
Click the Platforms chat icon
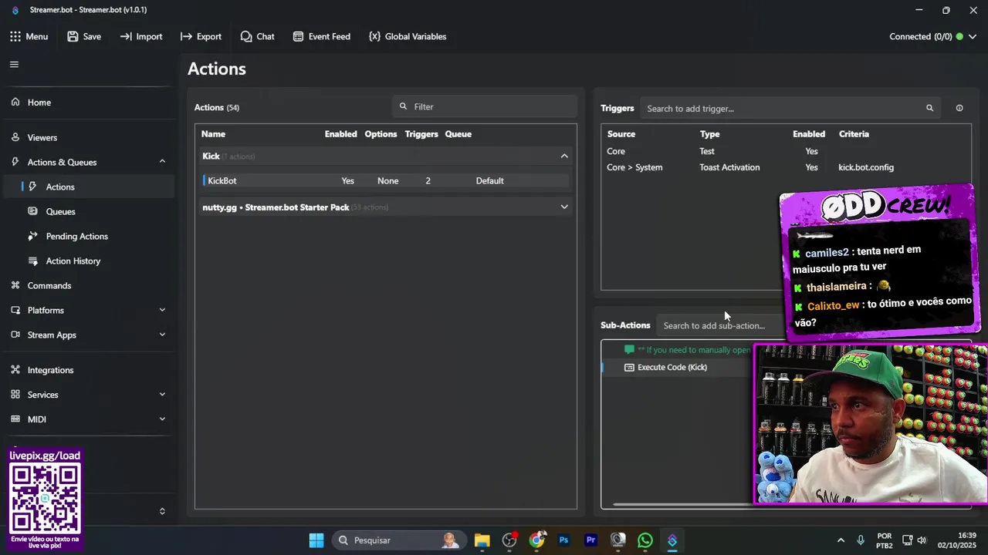pyautogui.click(x=15, y=310)
